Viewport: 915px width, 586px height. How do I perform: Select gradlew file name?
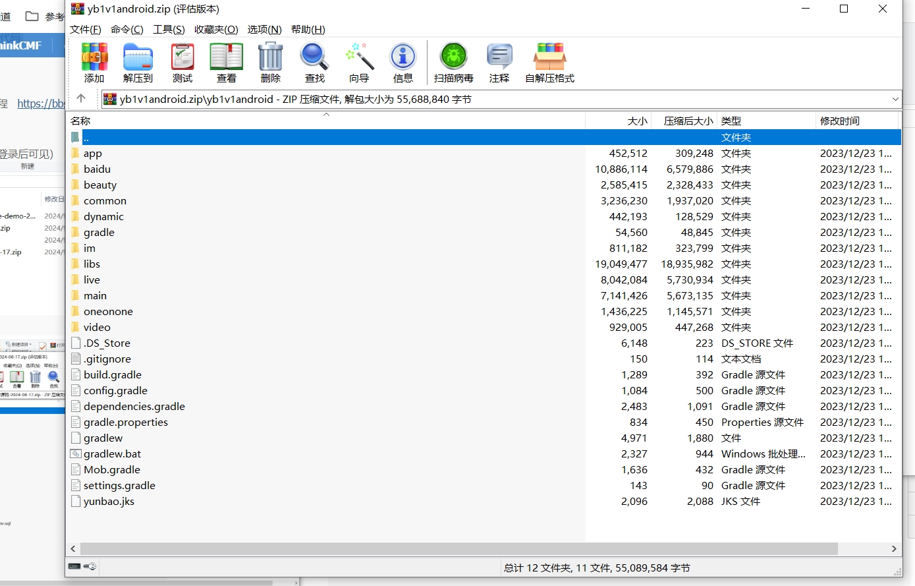103,438
